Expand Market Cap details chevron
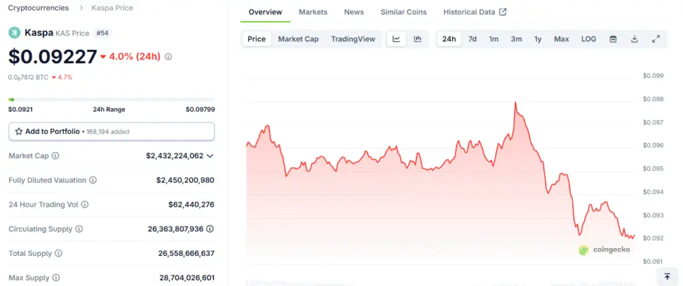The height and width of the screenshot is (286, 683). 210,156
